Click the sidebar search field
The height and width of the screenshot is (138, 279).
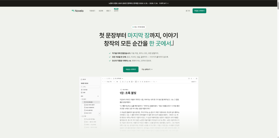click(x=90, y=87)
